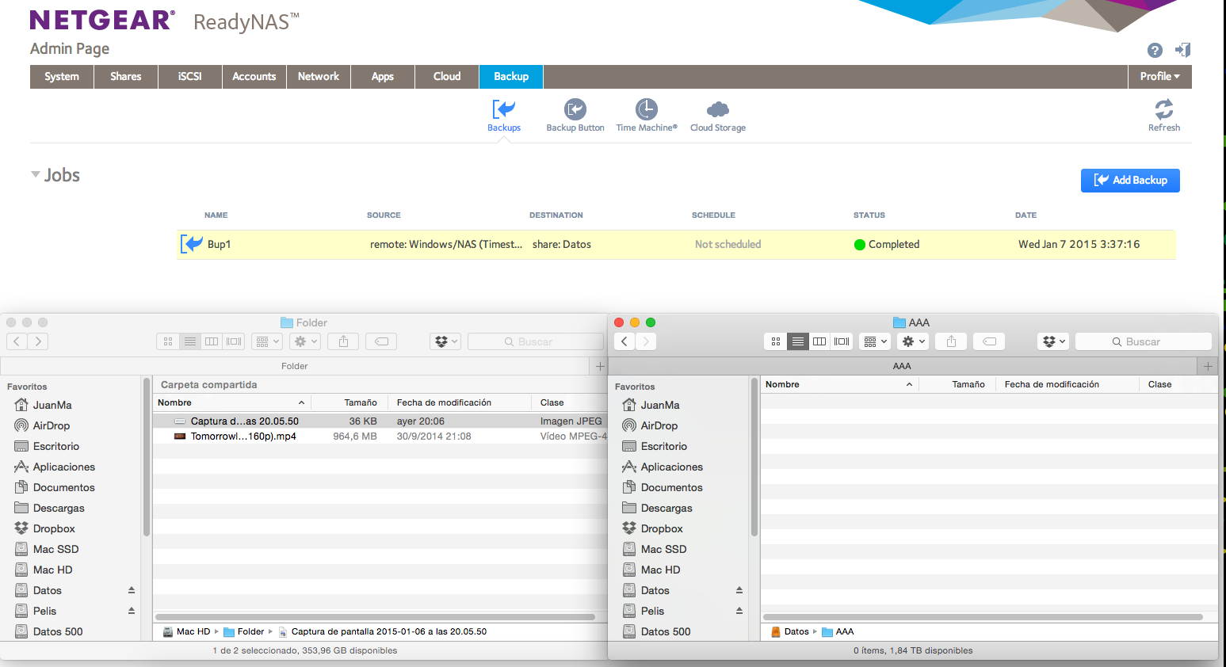Open the Apps tab
The height and width of the screenshot is (667, 1226).
click(x=383, y=77)
